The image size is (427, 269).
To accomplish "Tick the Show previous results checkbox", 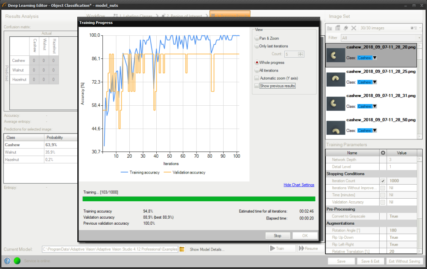I will pos(257,86).
